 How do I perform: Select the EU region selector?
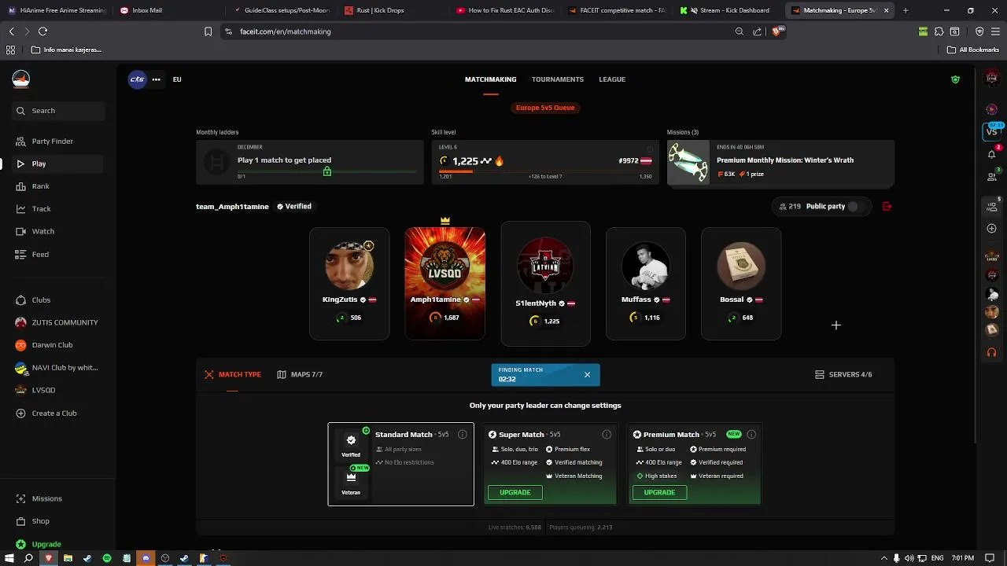(177, 79)
